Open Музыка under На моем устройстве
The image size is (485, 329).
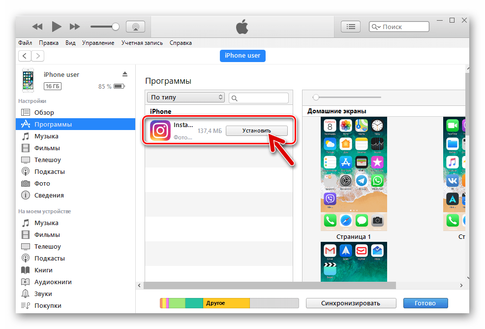click(x=75, y=223)
